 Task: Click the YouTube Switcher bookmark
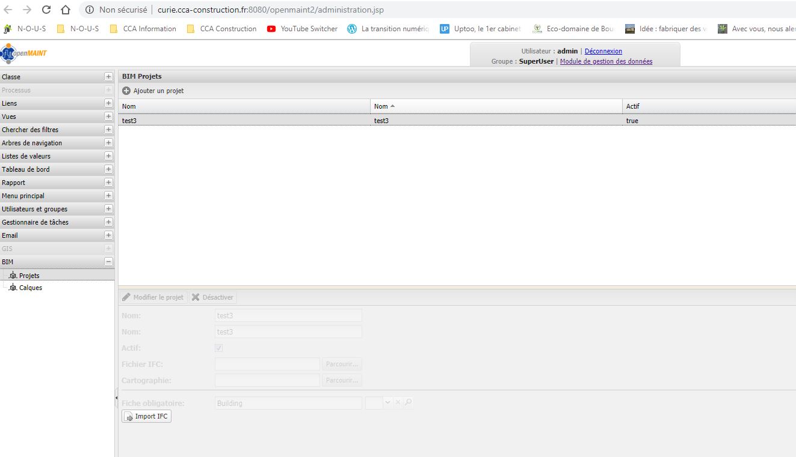(302, 29)
